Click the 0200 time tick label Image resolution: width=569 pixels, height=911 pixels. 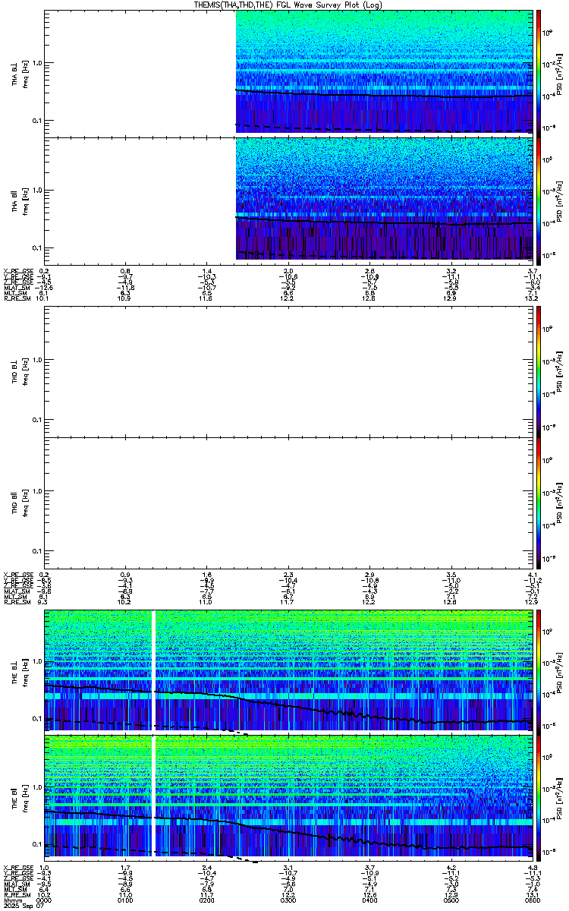click(x=206, y=900)
